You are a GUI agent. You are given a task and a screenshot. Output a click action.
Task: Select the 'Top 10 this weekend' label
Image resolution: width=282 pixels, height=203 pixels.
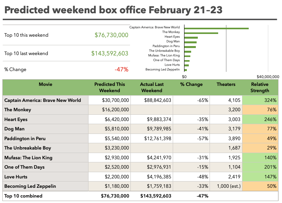[x=26, y=35]
